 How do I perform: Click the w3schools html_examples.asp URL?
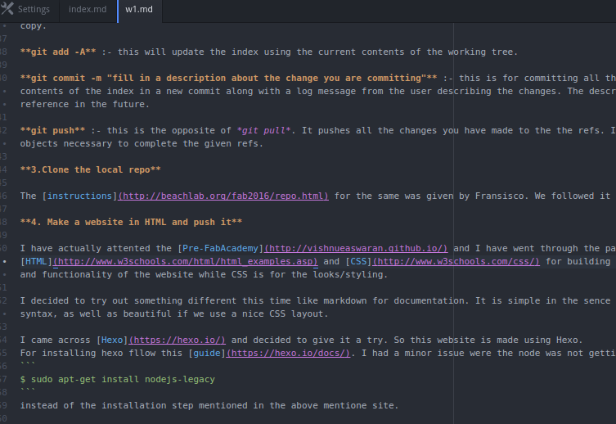185,261
